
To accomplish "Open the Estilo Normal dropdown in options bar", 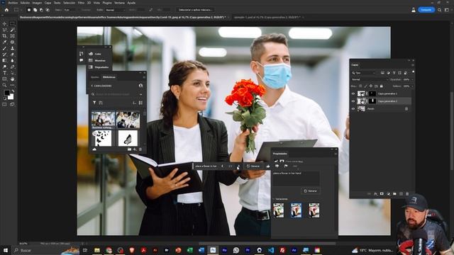I will [115, 10].
